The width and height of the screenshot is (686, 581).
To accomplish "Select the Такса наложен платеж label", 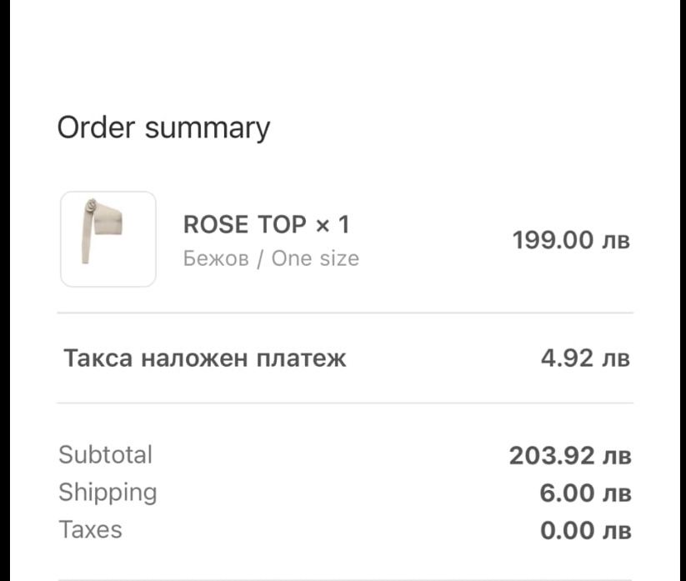I will 205,358.
